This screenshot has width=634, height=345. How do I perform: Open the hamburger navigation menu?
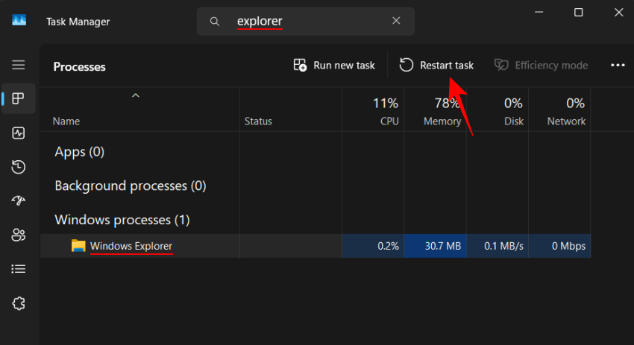point(19,65)
